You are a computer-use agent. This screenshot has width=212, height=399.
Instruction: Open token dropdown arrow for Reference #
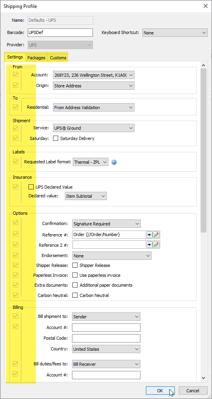point(149,234)
